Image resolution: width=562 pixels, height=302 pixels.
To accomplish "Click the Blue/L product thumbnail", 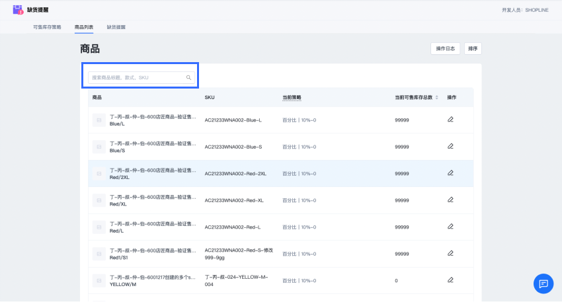I will pyautogui.click(x=99, y=120).
